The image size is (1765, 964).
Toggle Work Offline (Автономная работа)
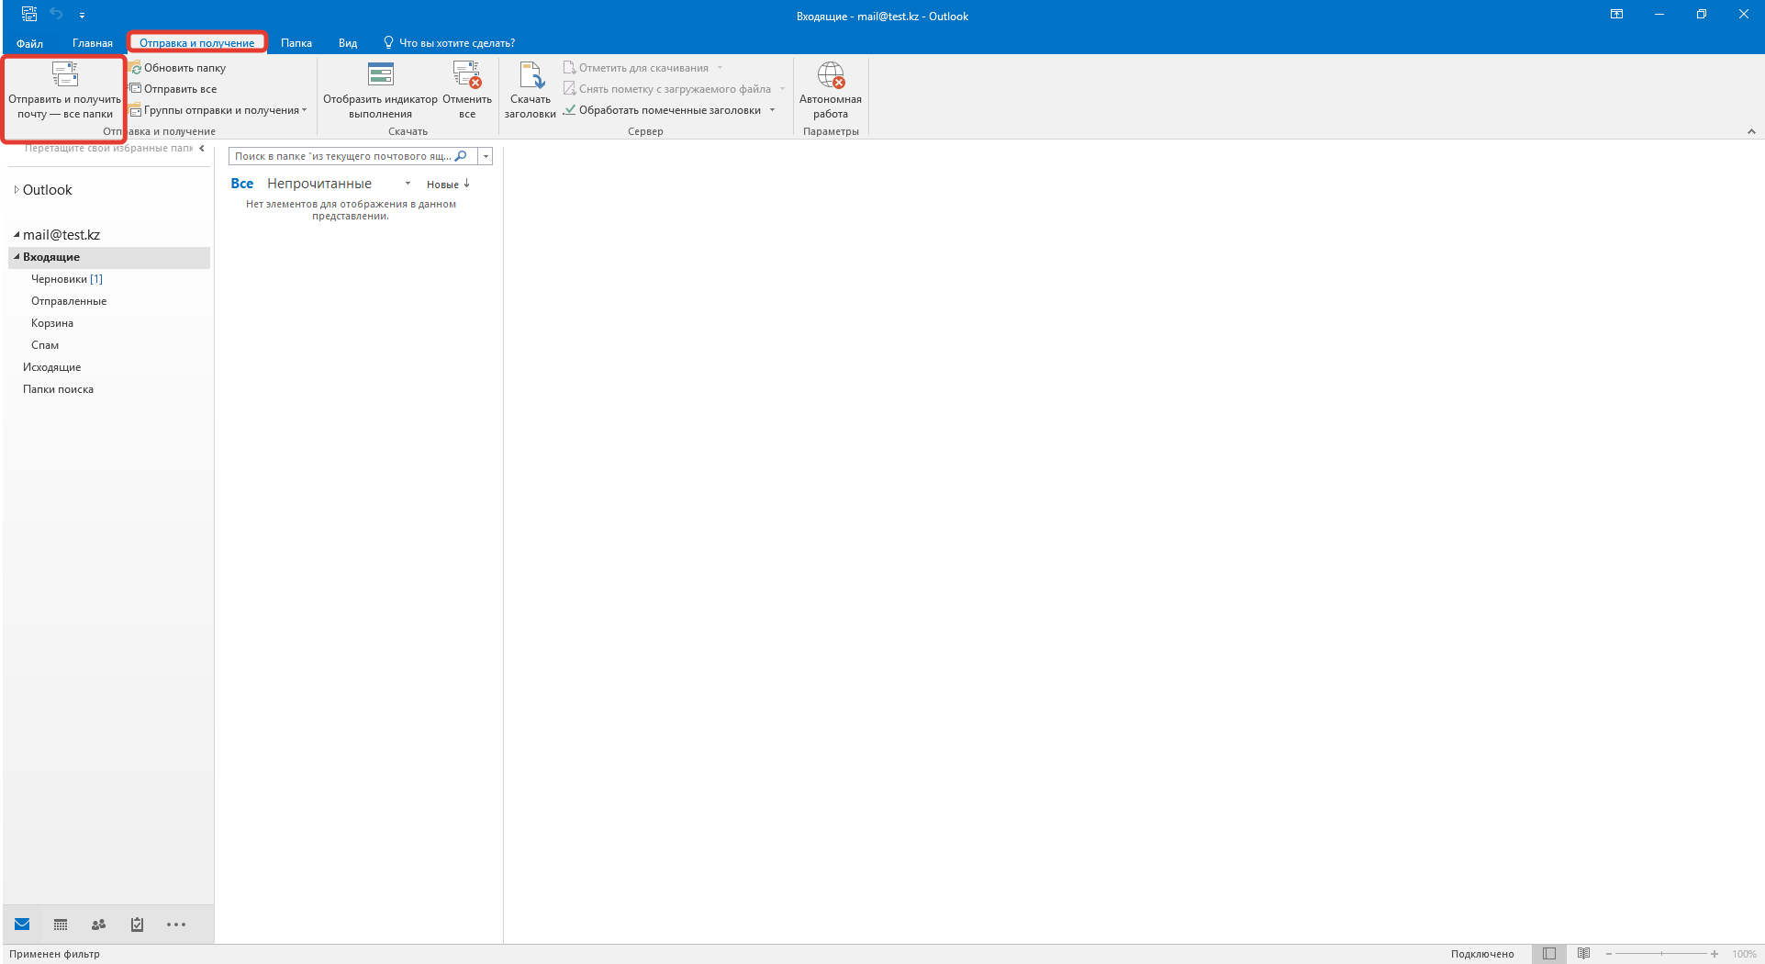(831, 90)
